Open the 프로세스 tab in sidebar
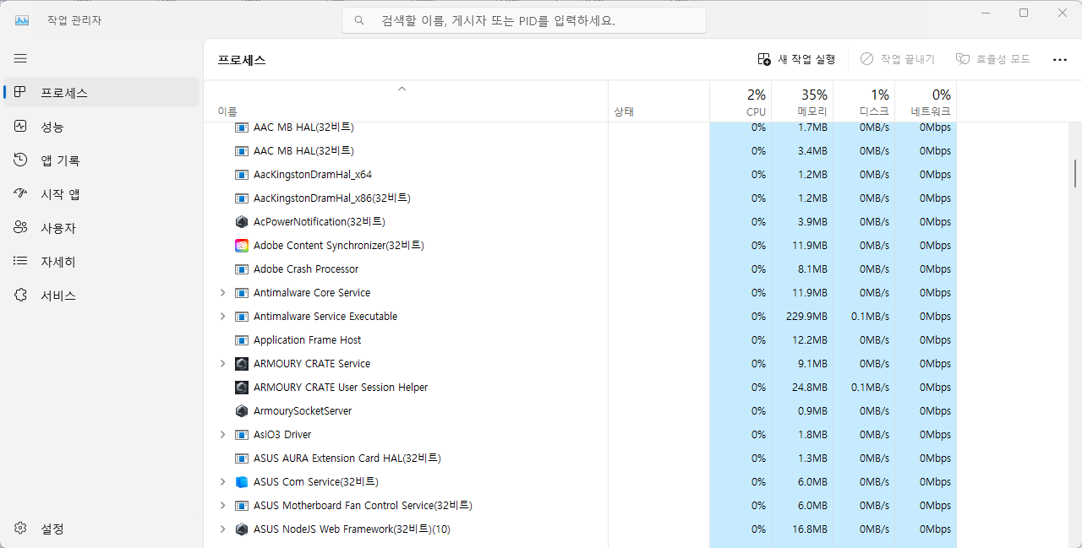The width and height of the screenshot is (1082, 548). point(101,93)
